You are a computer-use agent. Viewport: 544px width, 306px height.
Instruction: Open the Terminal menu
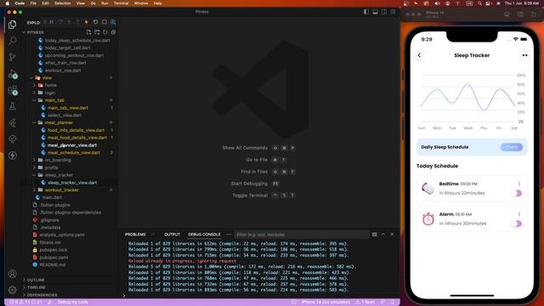[x=121, y=3]
